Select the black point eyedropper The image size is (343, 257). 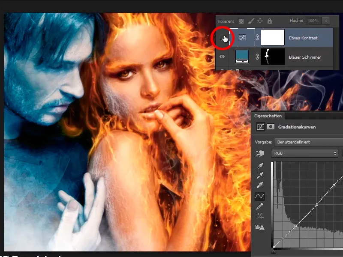[260, 166]
